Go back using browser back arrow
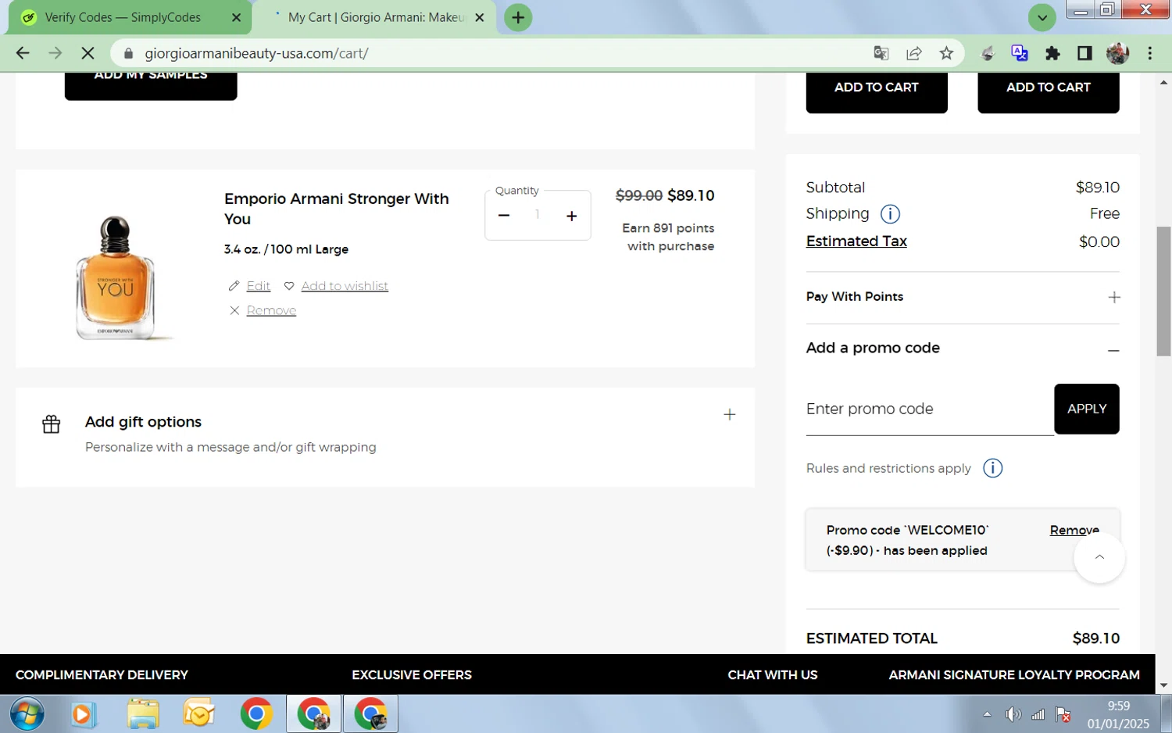Screen dimensions: 1172x733 coord(23,53)
